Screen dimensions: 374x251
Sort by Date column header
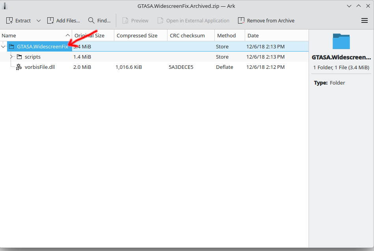277,35
